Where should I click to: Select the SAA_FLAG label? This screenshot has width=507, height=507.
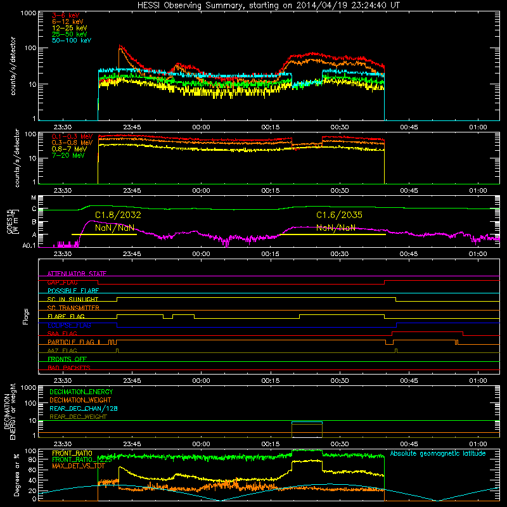(62, 333)
